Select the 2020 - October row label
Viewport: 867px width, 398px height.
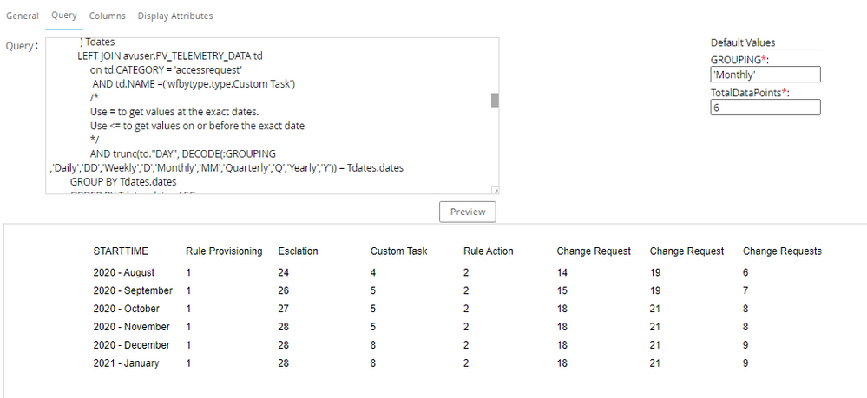(x=128, y=309)
